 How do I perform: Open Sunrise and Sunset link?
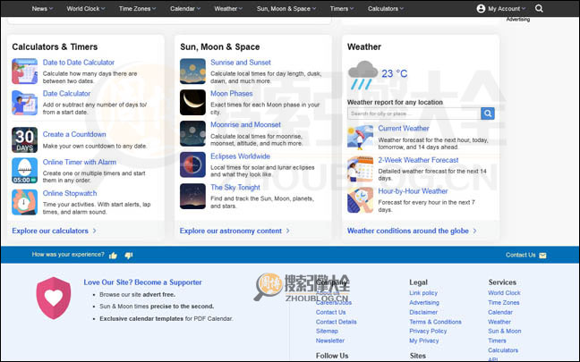241,63
